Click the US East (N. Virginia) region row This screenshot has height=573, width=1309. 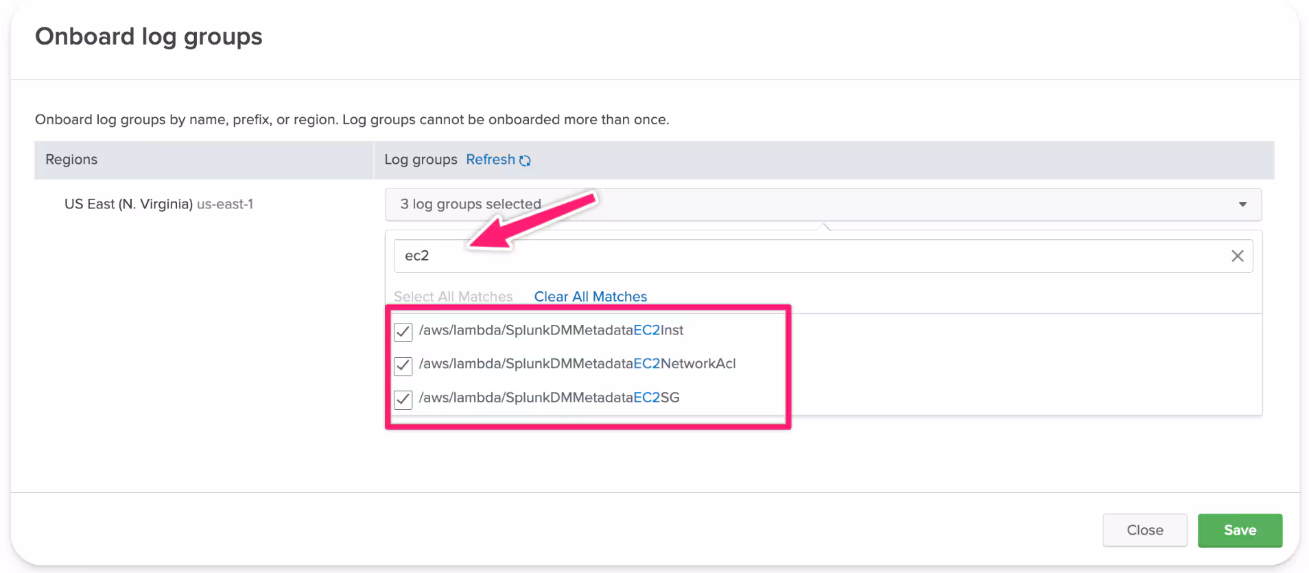(x=158, y=204)
